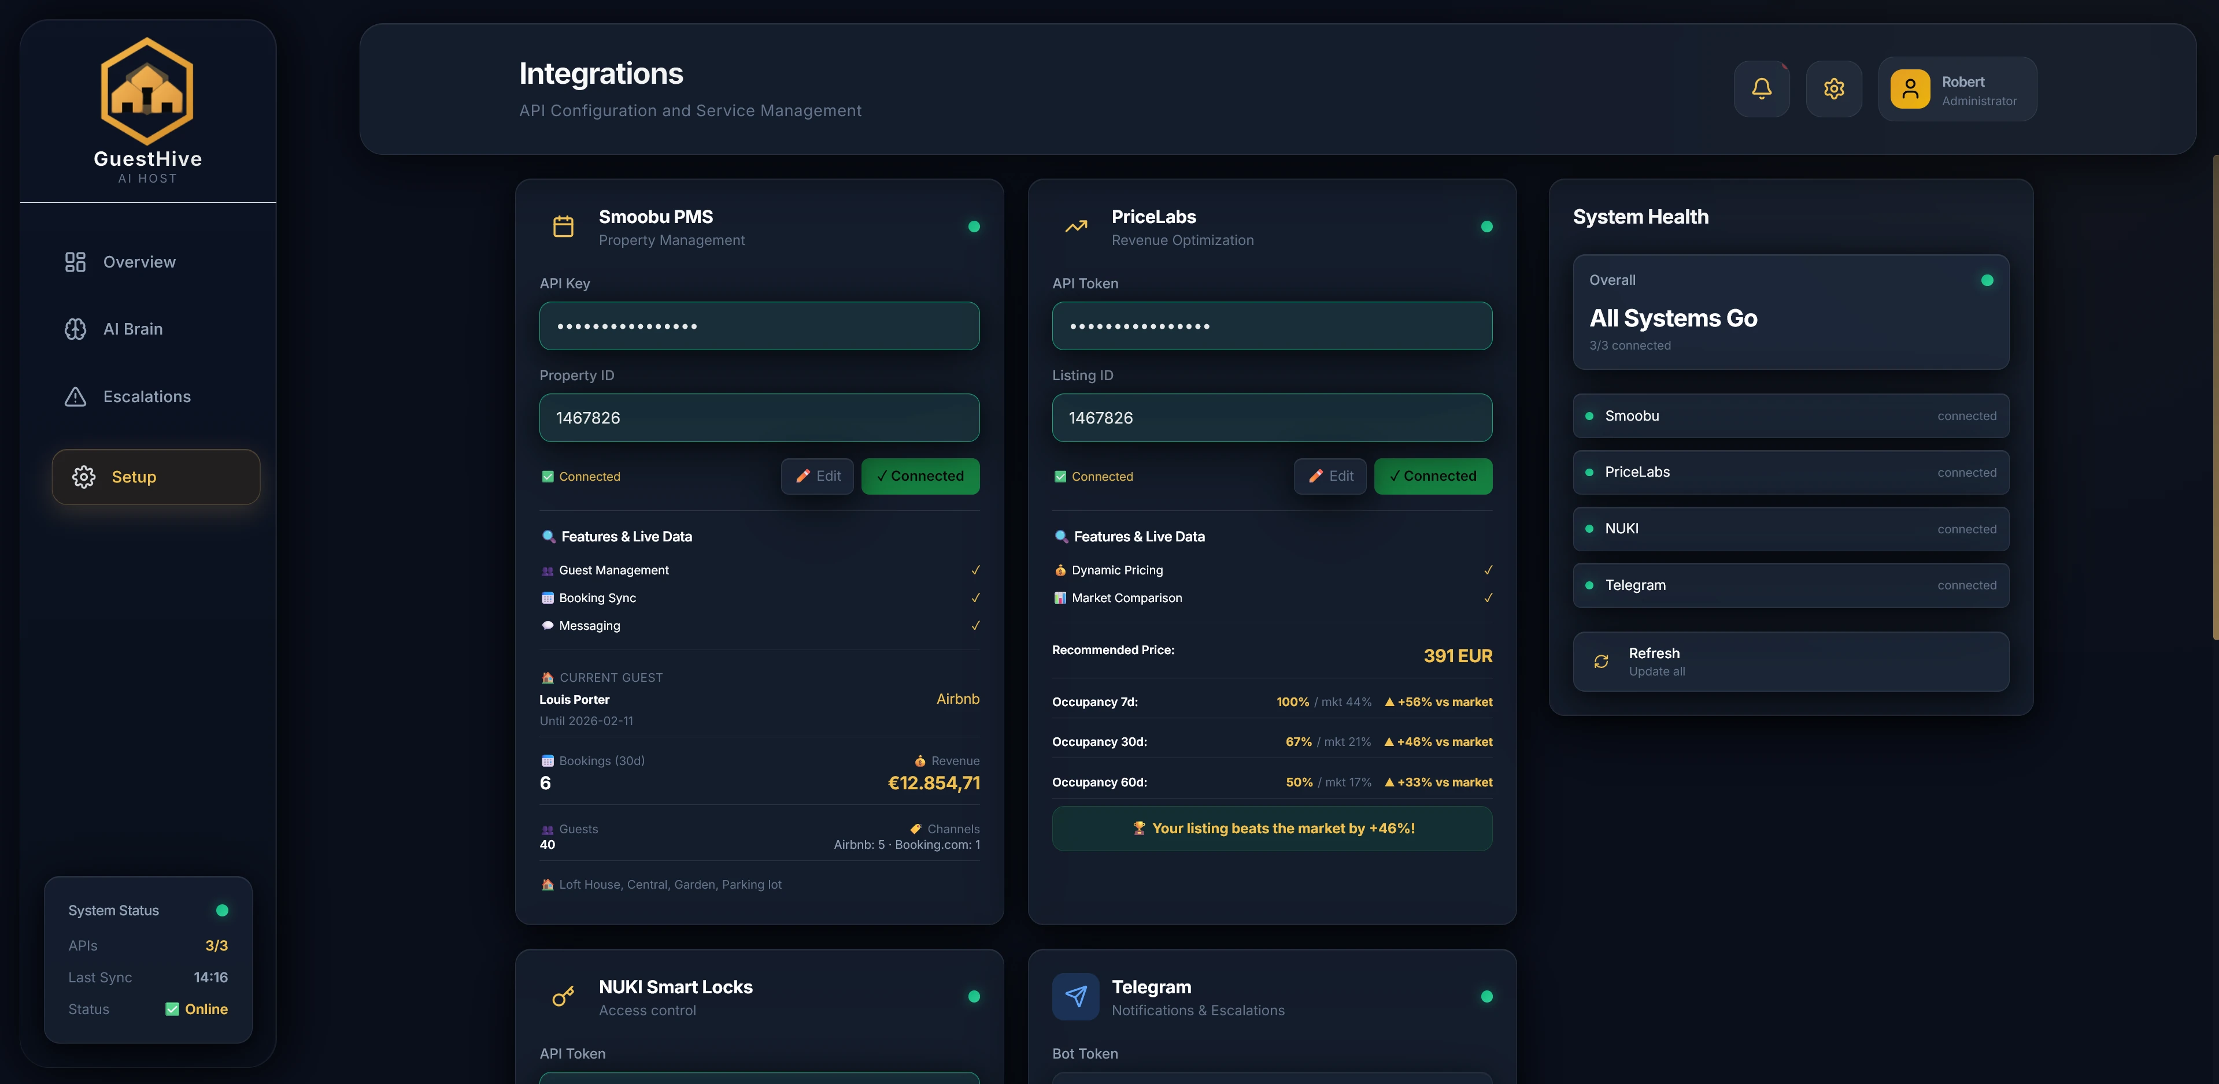Click the Telegram paper plane icon
Image resolution: width=2219 pixels, height=1084 pixels.
[1076, 996]
